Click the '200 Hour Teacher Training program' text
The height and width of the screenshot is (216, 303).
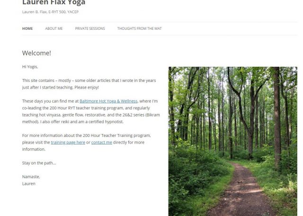coord(116,135)
